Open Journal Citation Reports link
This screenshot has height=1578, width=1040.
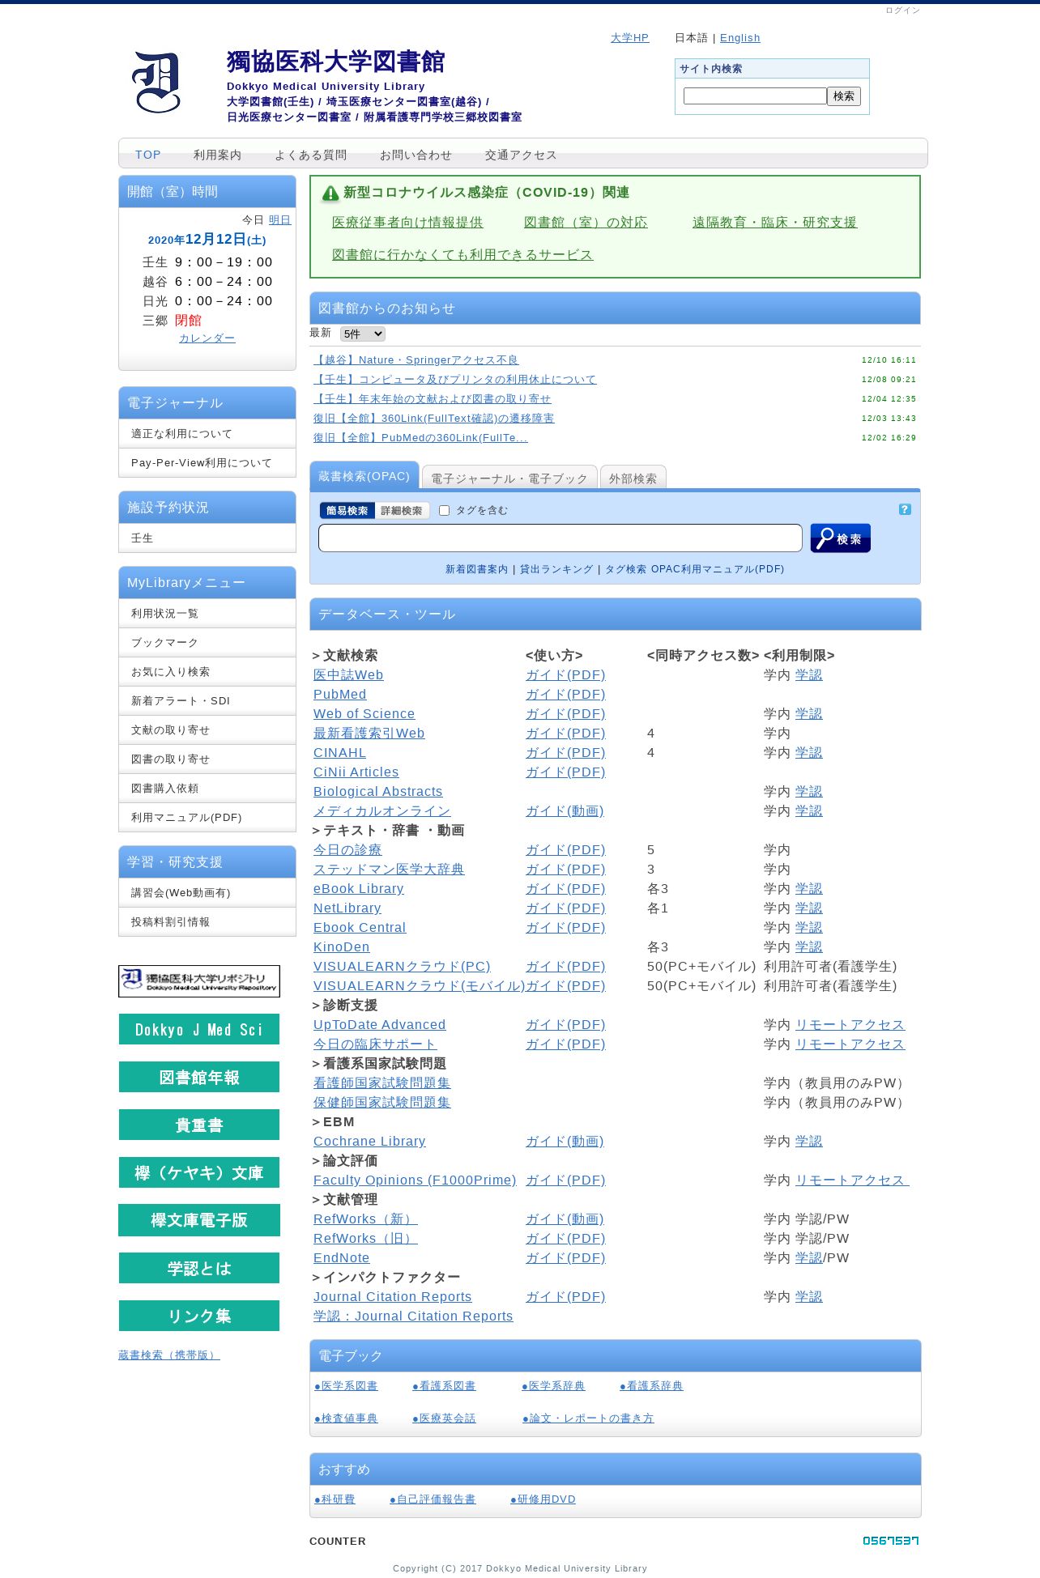(393, 1297)
